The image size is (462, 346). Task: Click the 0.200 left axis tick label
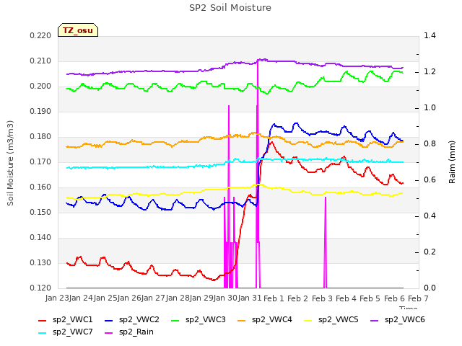(x=40, y=86)
